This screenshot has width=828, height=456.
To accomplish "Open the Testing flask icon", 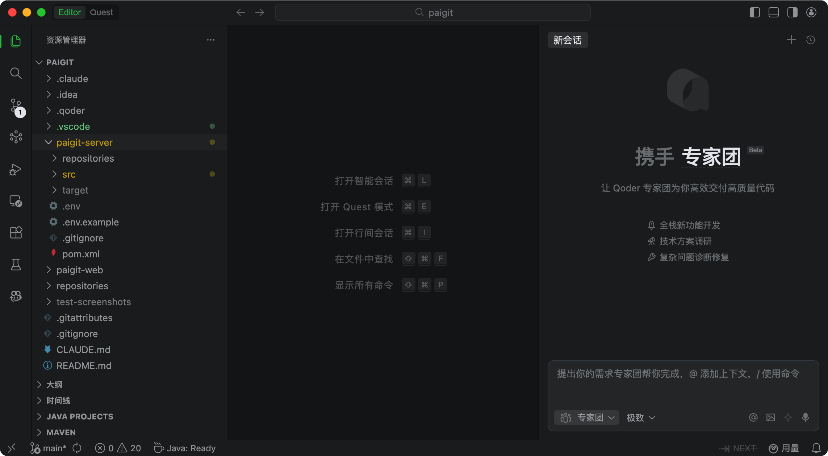I will [16, 264].
